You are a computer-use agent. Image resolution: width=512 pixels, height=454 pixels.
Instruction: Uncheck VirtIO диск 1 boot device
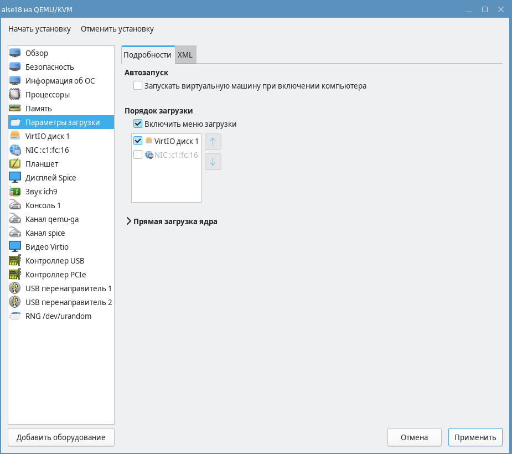pos(138,141)
